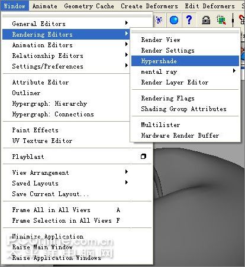Expand the Animation Editors submenu

click(66, 45)
